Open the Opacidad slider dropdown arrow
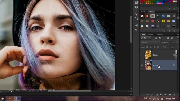The width and height of the screenshot is (180, 101). click(x=177, y=42)
